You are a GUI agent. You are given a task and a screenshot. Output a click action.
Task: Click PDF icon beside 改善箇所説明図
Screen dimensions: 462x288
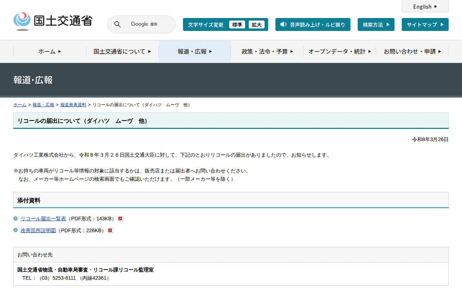point(111,231)
